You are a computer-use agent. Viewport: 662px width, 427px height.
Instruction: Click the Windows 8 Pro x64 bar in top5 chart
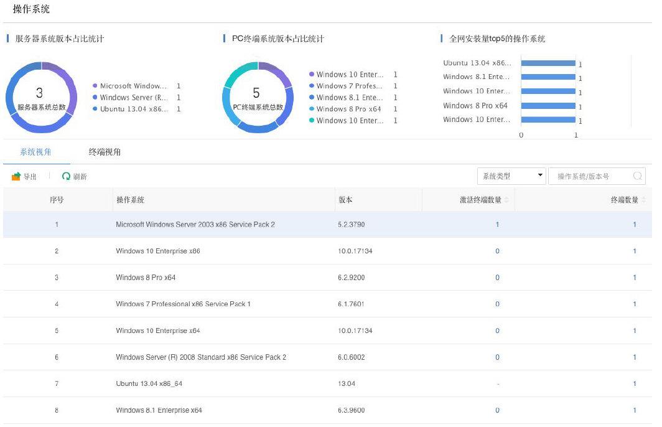[548, 106]
